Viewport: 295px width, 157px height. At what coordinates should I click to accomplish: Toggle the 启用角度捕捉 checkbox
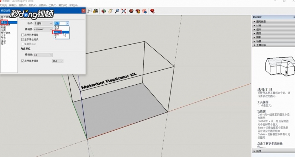coord(23,61)
